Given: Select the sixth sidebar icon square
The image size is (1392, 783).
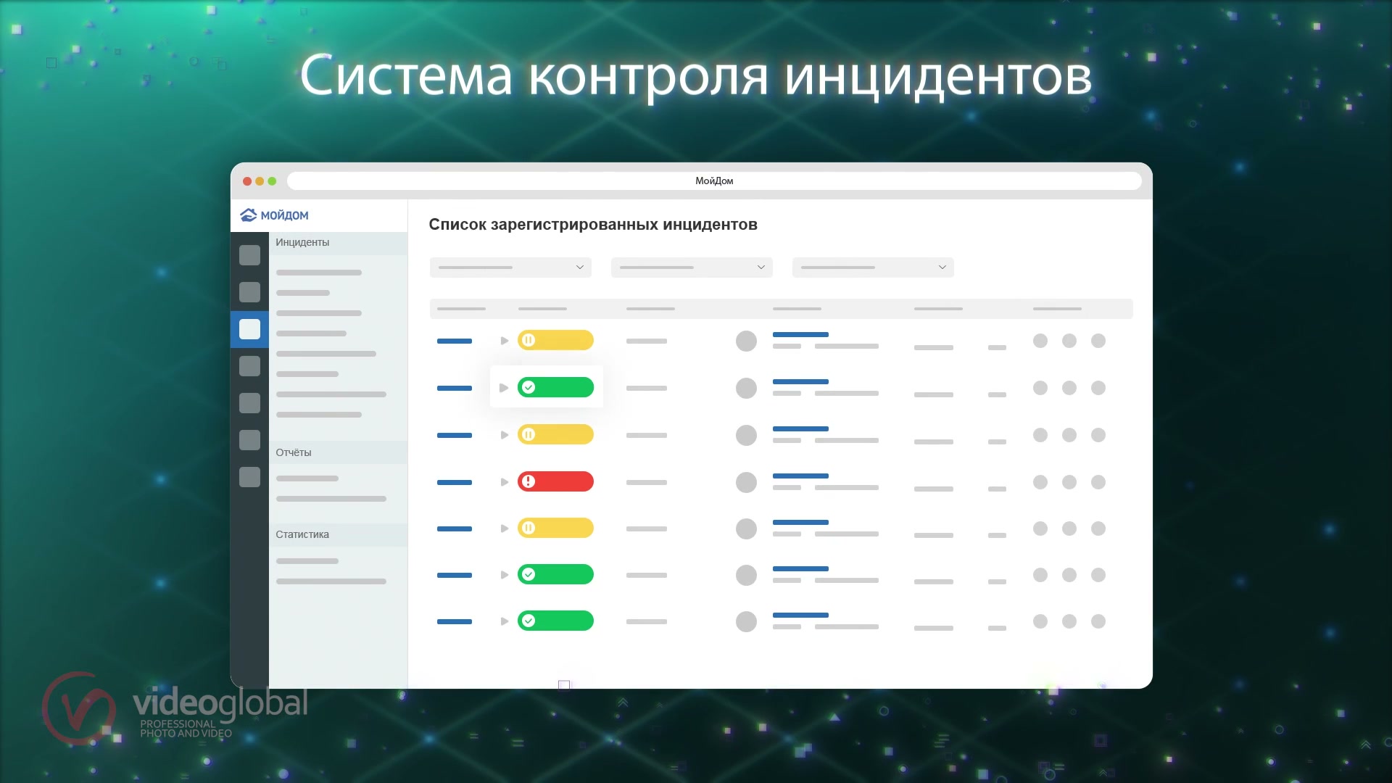Looking at the screenshot, I should coord(249,440).
